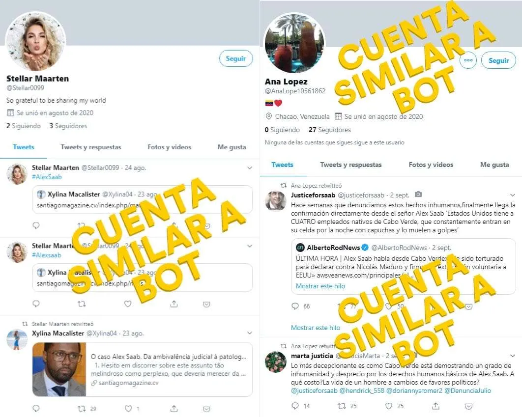This screenshot has height=417, width=522.
Task: Retweet the marta justicia tweet
Action: 342,406
